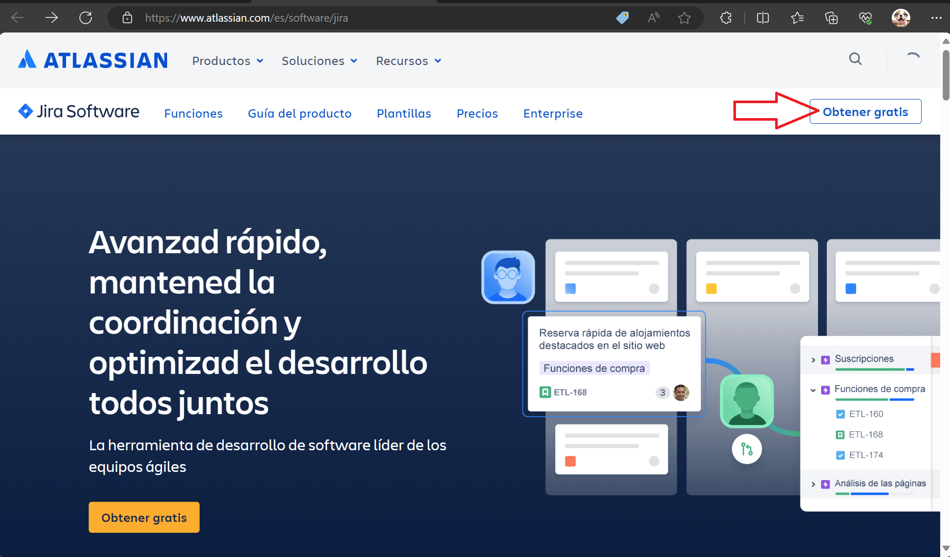Click the Suscripciones epic lightning icon
The image size is (950, 557).
click(x=825, y=359)
